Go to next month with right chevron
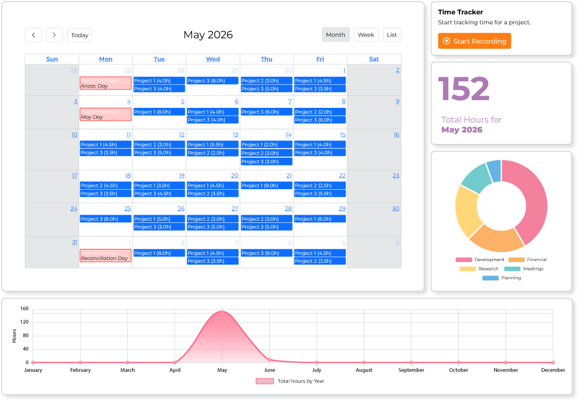584x406 pixels. [54, 35]
